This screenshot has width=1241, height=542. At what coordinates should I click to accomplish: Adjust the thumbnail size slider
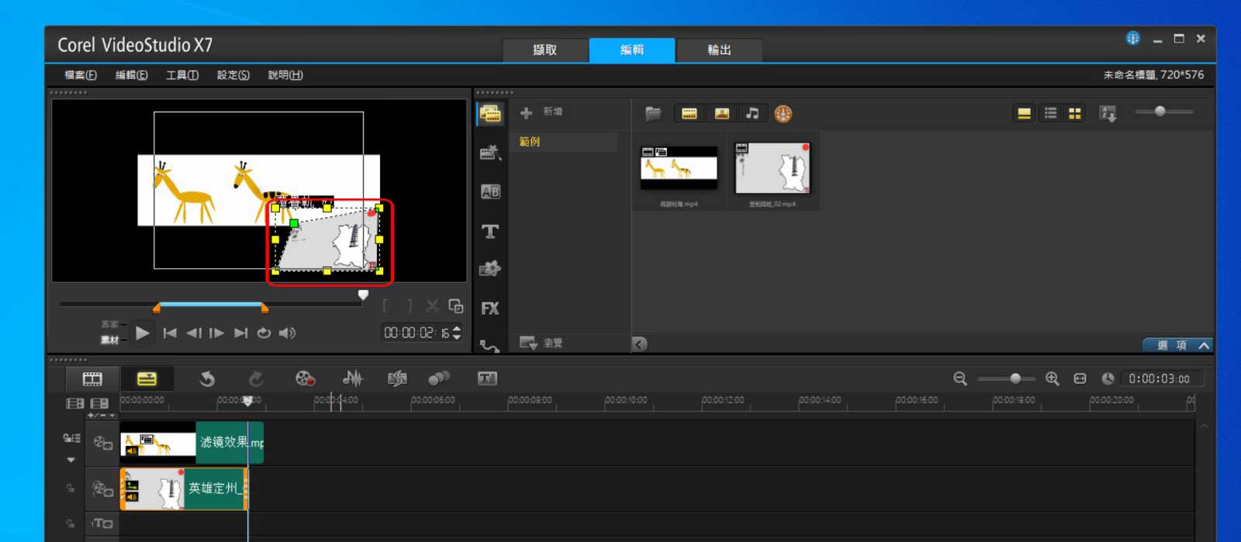(1160, 112)
